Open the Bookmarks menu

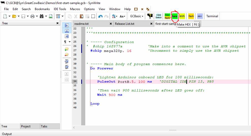pos(42,9)
